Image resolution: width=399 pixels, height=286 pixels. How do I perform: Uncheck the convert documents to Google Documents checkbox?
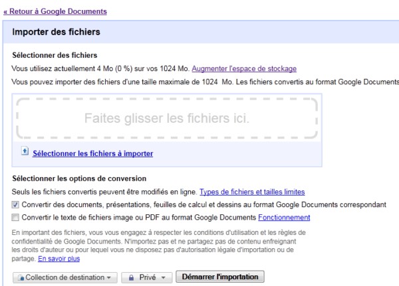point(16,205)
